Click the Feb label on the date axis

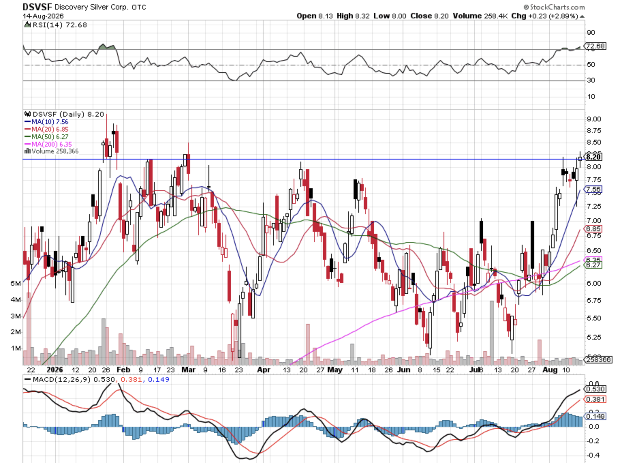pos(123,370)
